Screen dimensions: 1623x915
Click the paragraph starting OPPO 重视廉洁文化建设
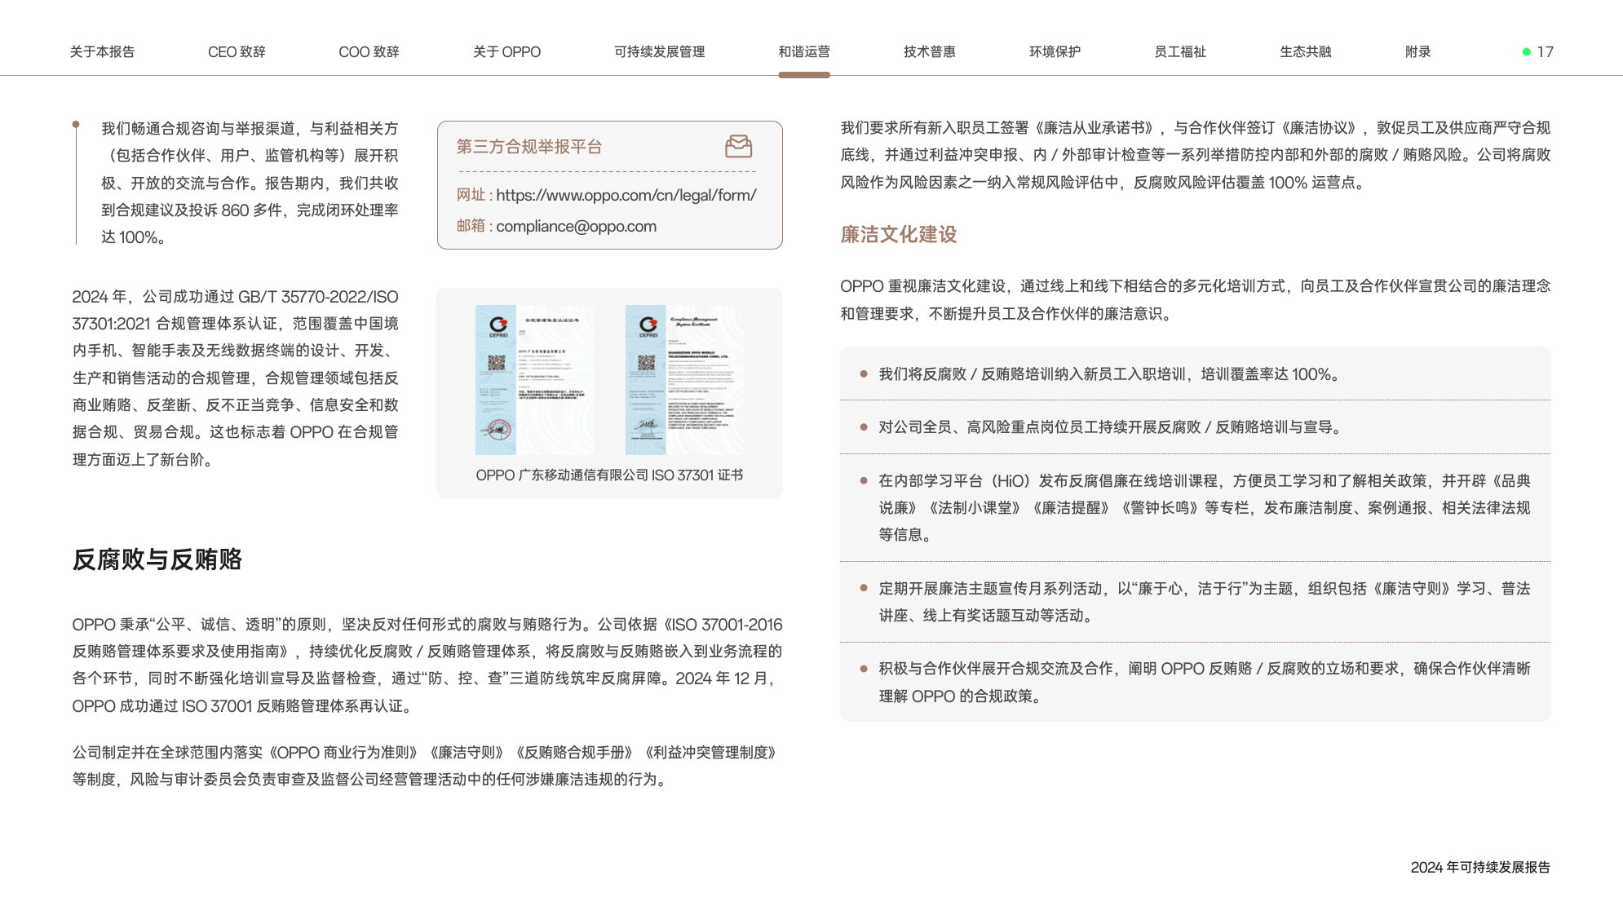pos(1195,299)
